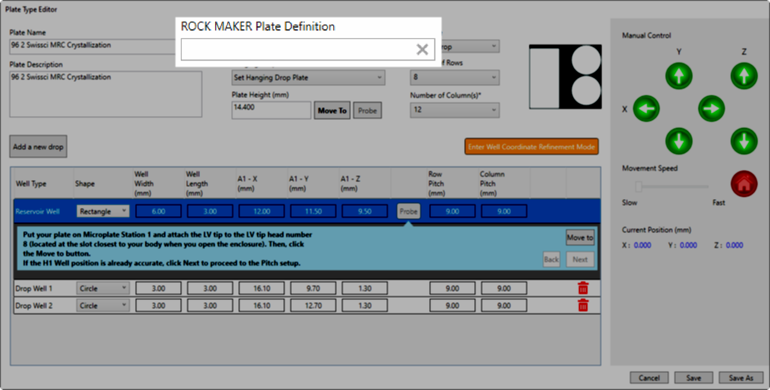The image size is (770, 390).
Task: Delete Drop Well 2 with trash icon
Action: pos(583,305)
